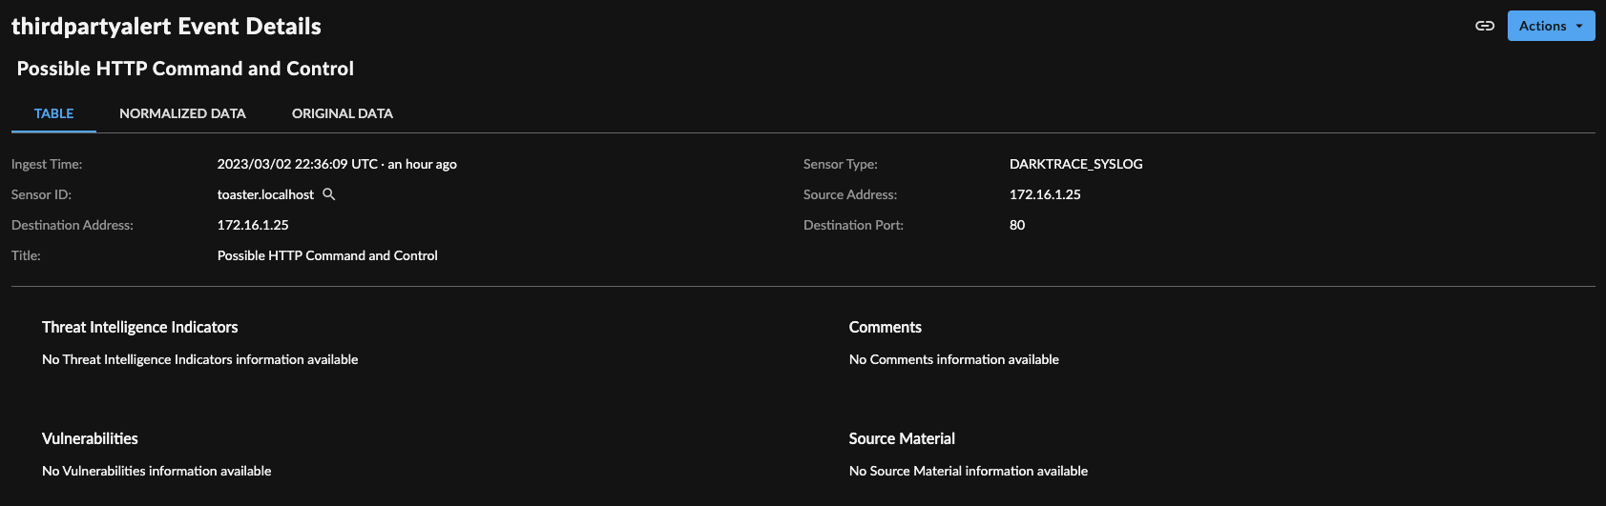Switch to the Normalized Data tab
1606x506 pixels.
182,113
